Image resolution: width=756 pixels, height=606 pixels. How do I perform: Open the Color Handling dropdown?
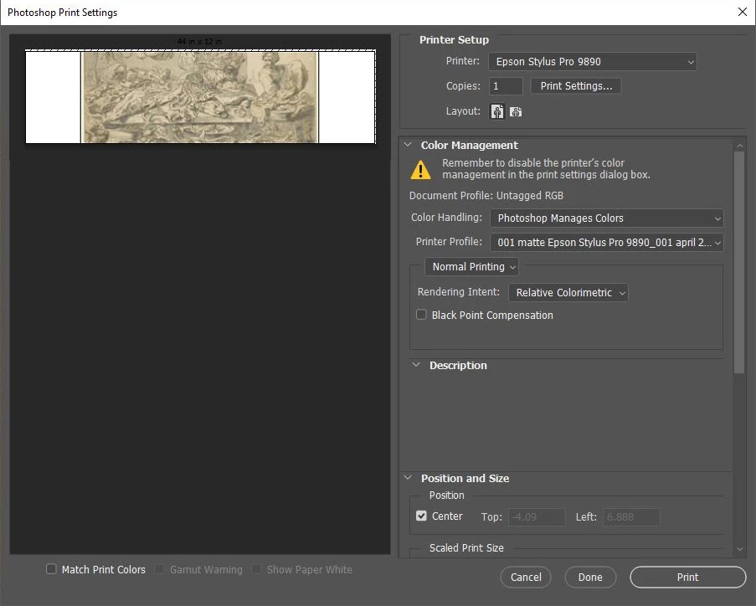pyautogui.click(x=606, y=218)
